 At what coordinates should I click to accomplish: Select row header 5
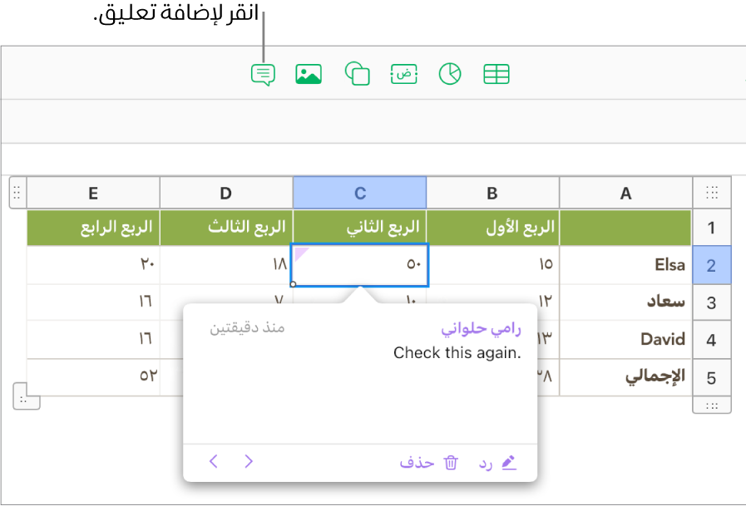pos(712,376)
